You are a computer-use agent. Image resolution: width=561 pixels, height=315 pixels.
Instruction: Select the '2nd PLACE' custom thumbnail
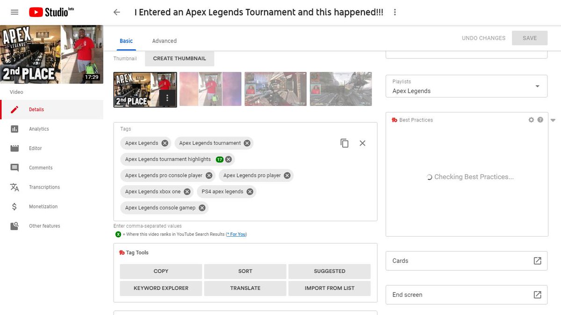(x=145, y=90)
